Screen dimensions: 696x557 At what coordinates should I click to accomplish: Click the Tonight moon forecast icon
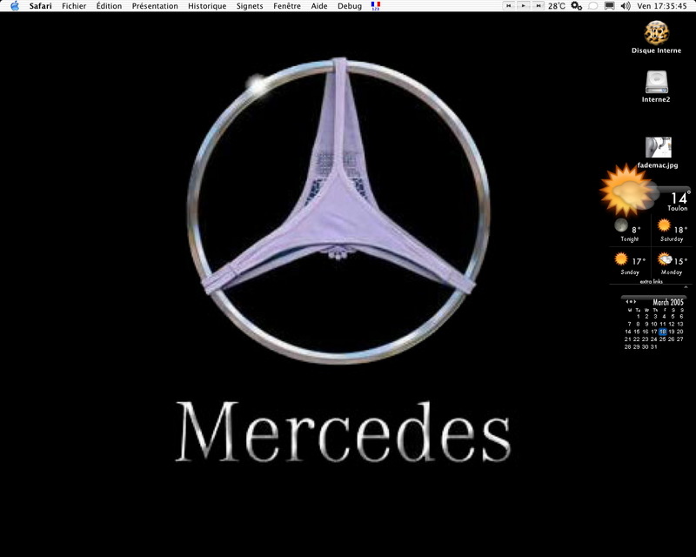coord(621,225)
